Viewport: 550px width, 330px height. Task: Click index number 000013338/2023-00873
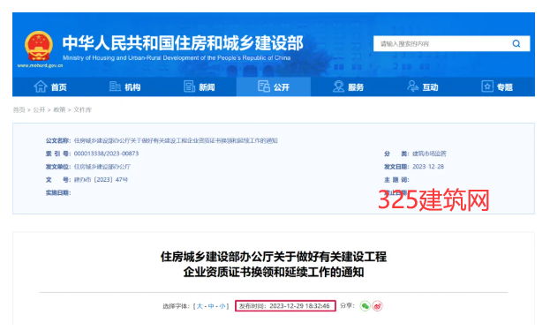(106, 154)
